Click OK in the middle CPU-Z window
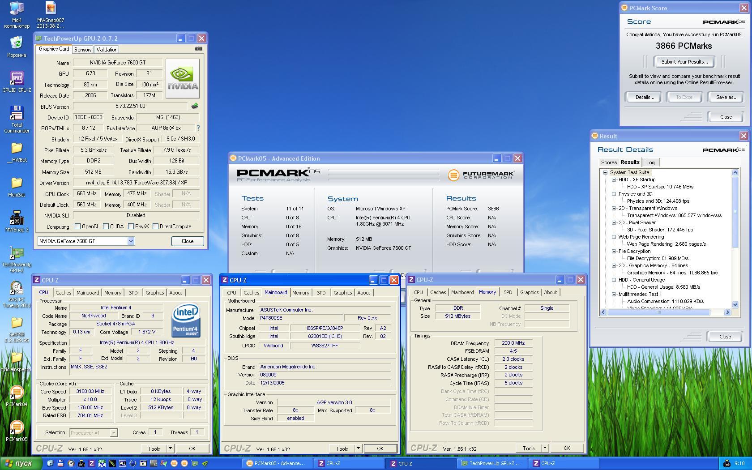This screenshot has width=752, height=470. [380, 449]
